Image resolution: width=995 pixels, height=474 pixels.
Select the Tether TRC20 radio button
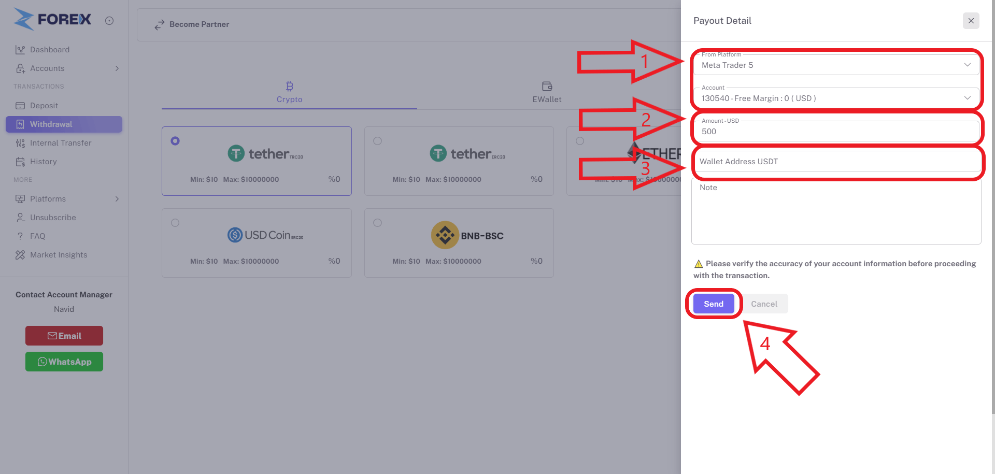point(175,141)
